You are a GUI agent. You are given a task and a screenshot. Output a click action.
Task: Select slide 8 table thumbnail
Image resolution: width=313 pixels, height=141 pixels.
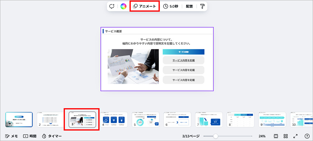pyautogui.click(x=240, y=120)
